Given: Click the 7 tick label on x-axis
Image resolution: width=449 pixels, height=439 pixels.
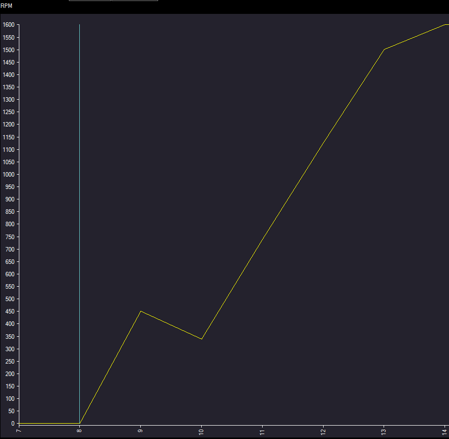Looking at the screenshot, I should [x=19, y=431].
